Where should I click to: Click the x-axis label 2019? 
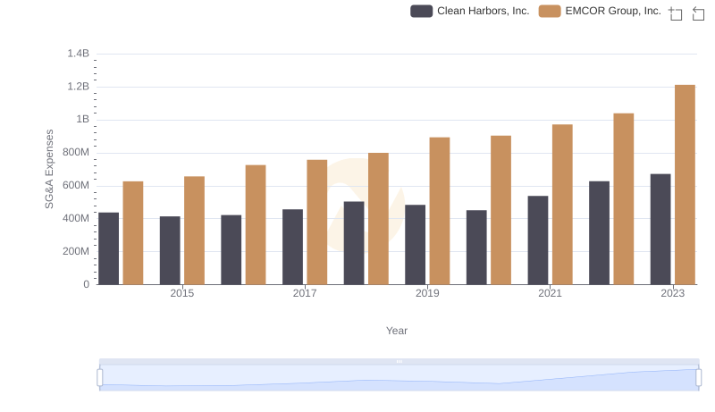coord(427,293)
